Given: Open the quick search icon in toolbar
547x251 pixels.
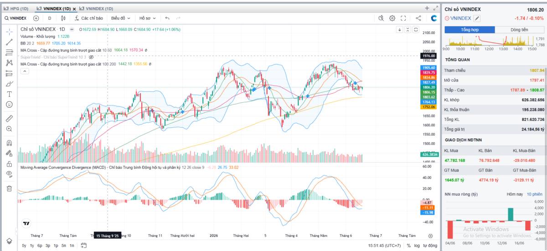Looking at the screenshot, I should (x=382, y=18).
